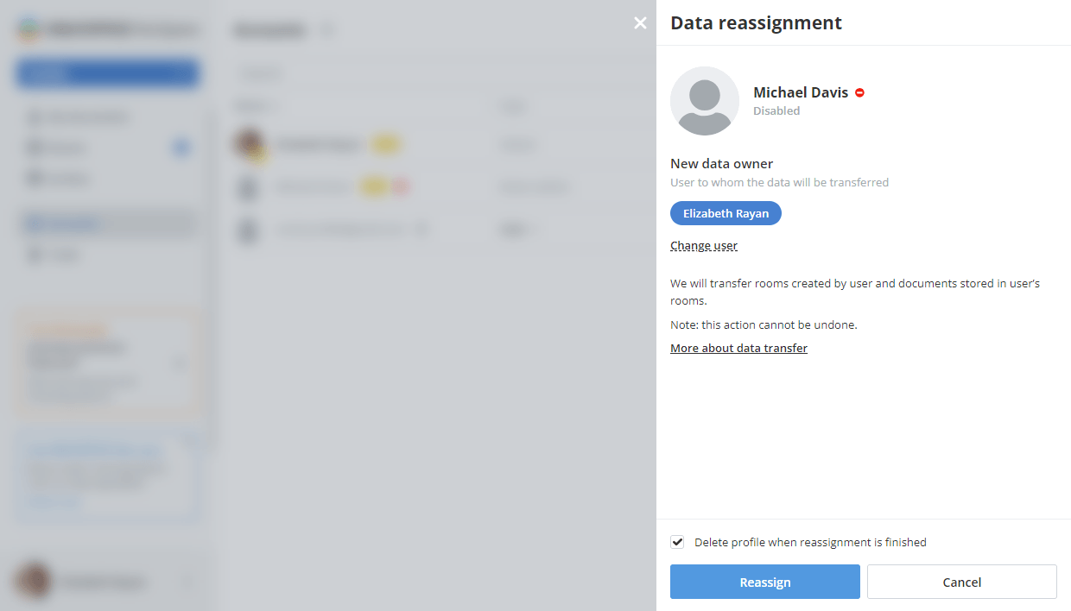Uncheck Delete profile when reassignment is finished
1071x611 pixels.
coord(678,543)
